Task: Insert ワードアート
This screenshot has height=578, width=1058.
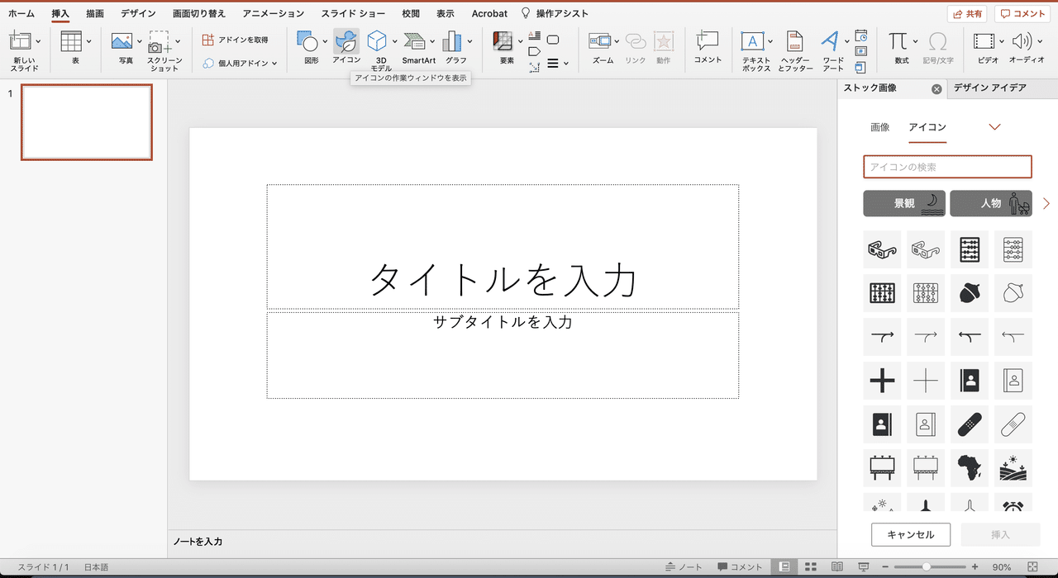Action: click(x=830, y=51)
